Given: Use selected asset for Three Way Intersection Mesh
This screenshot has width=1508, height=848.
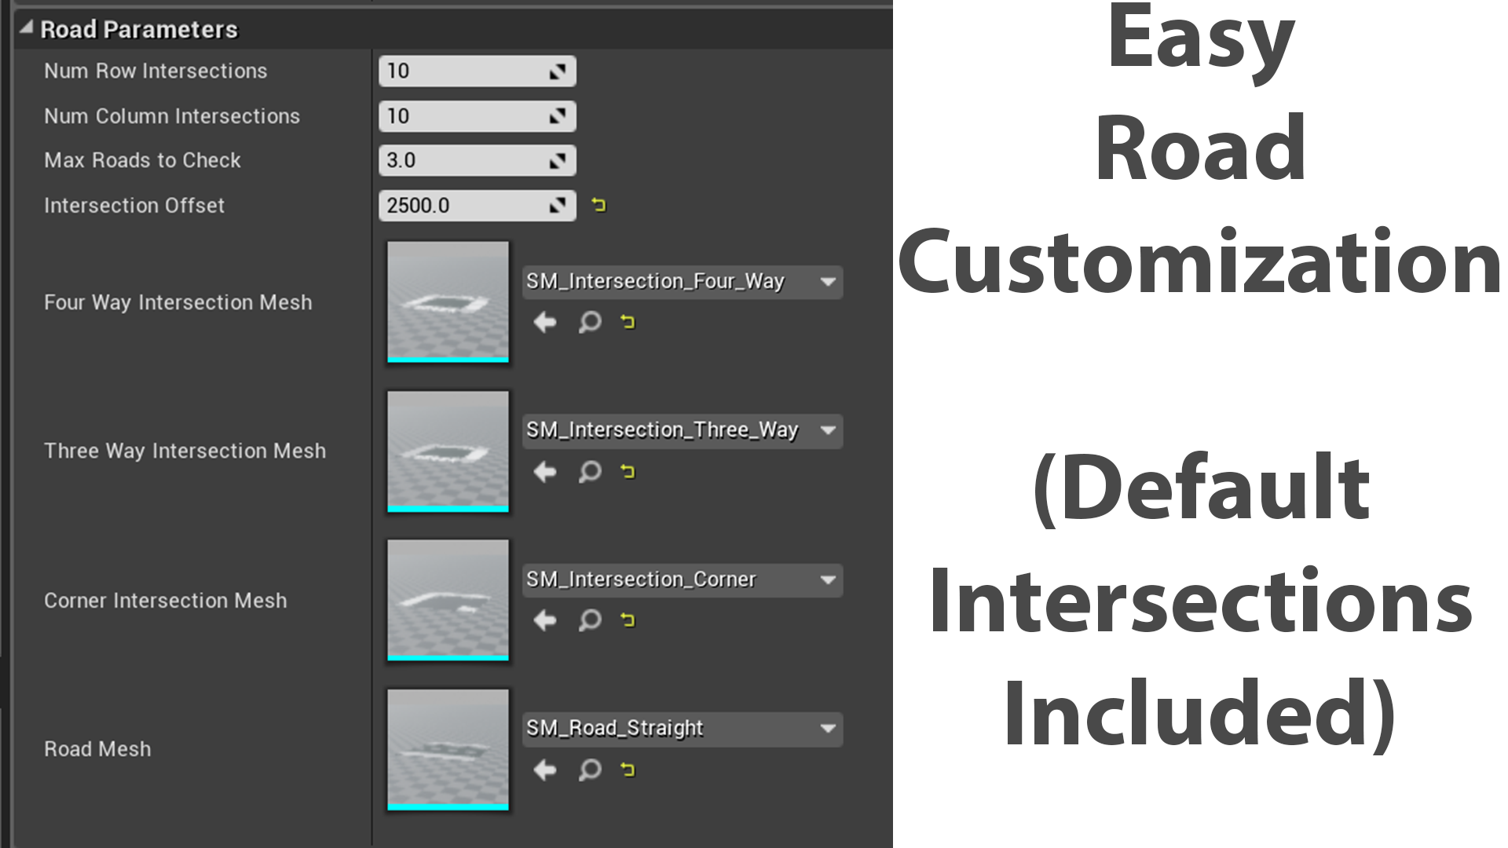Looking at the screenshot, I should click(544, 471).
